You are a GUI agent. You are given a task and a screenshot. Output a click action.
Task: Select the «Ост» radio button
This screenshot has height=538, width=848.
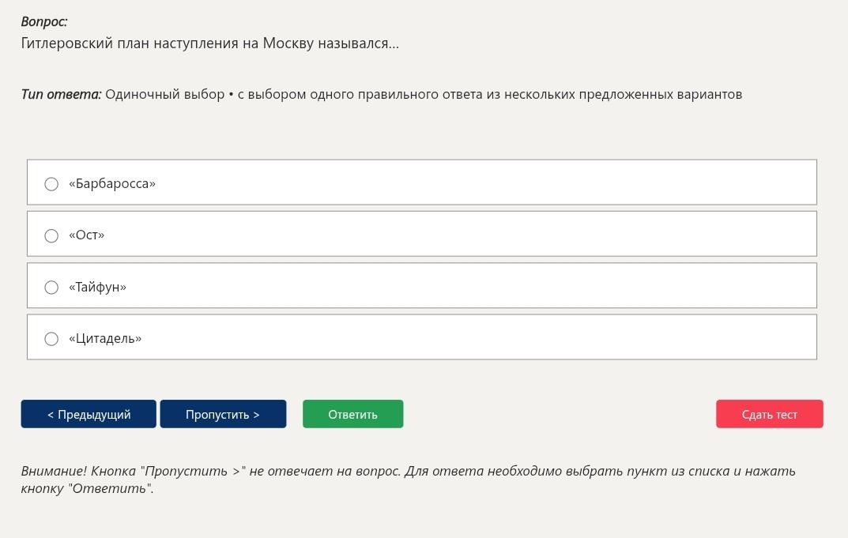[51, 235]
